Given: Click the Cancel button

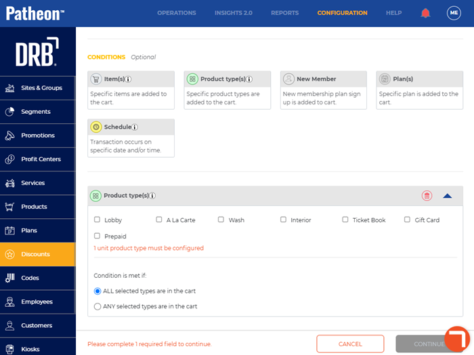Looking at the screenshot, I should click(350, 343).
